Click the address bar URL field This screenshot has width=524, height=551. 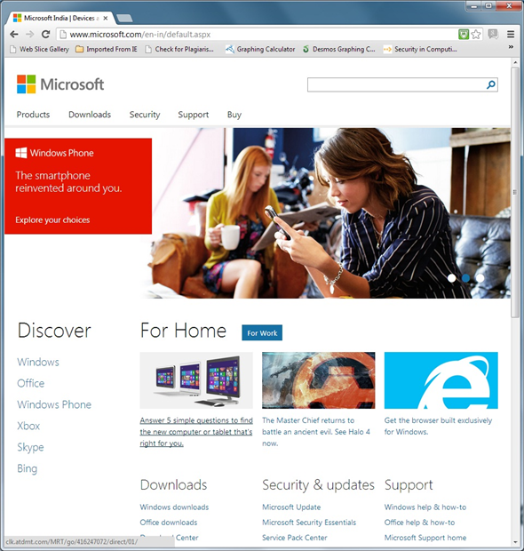[260, 35]
